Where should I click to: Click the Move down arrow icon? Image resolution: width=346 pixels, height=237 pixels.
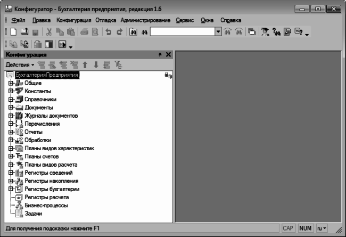coord(96,65)
